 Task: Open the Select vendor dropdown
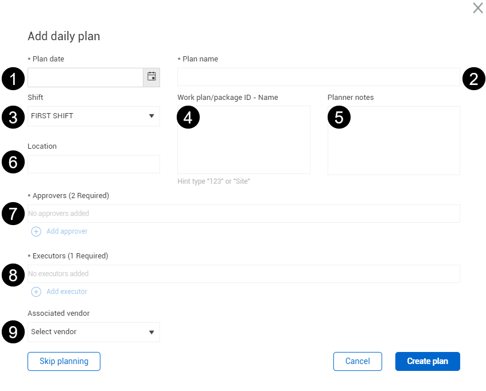point(94,332)
